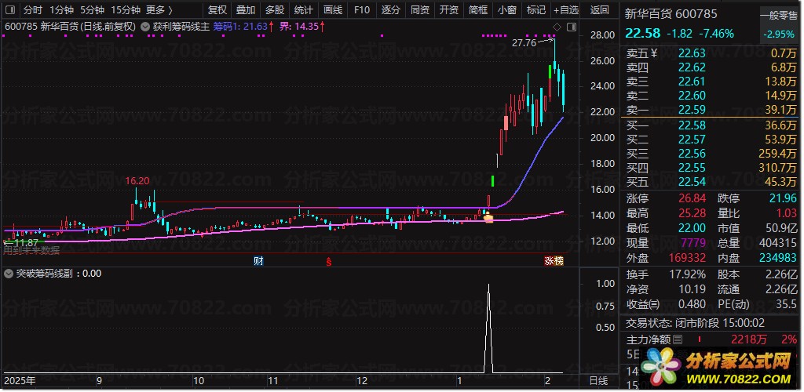The image size is (804, 392).
Task: Select the 买一 price 22.58
Action: pyautogui.click(x=692, y=125)
